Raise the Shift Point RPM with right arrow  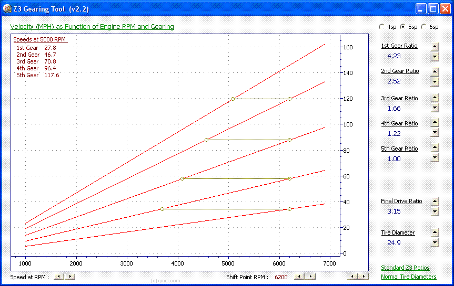(x=311, y=277)
